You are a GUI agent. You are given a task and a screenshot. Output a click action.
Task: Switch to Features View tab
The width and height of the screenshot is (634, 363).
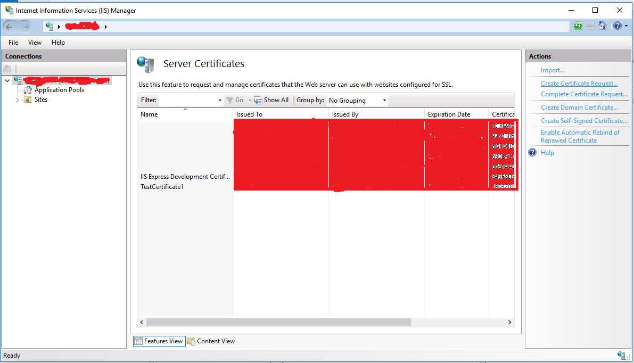click(x=159, y=341)
